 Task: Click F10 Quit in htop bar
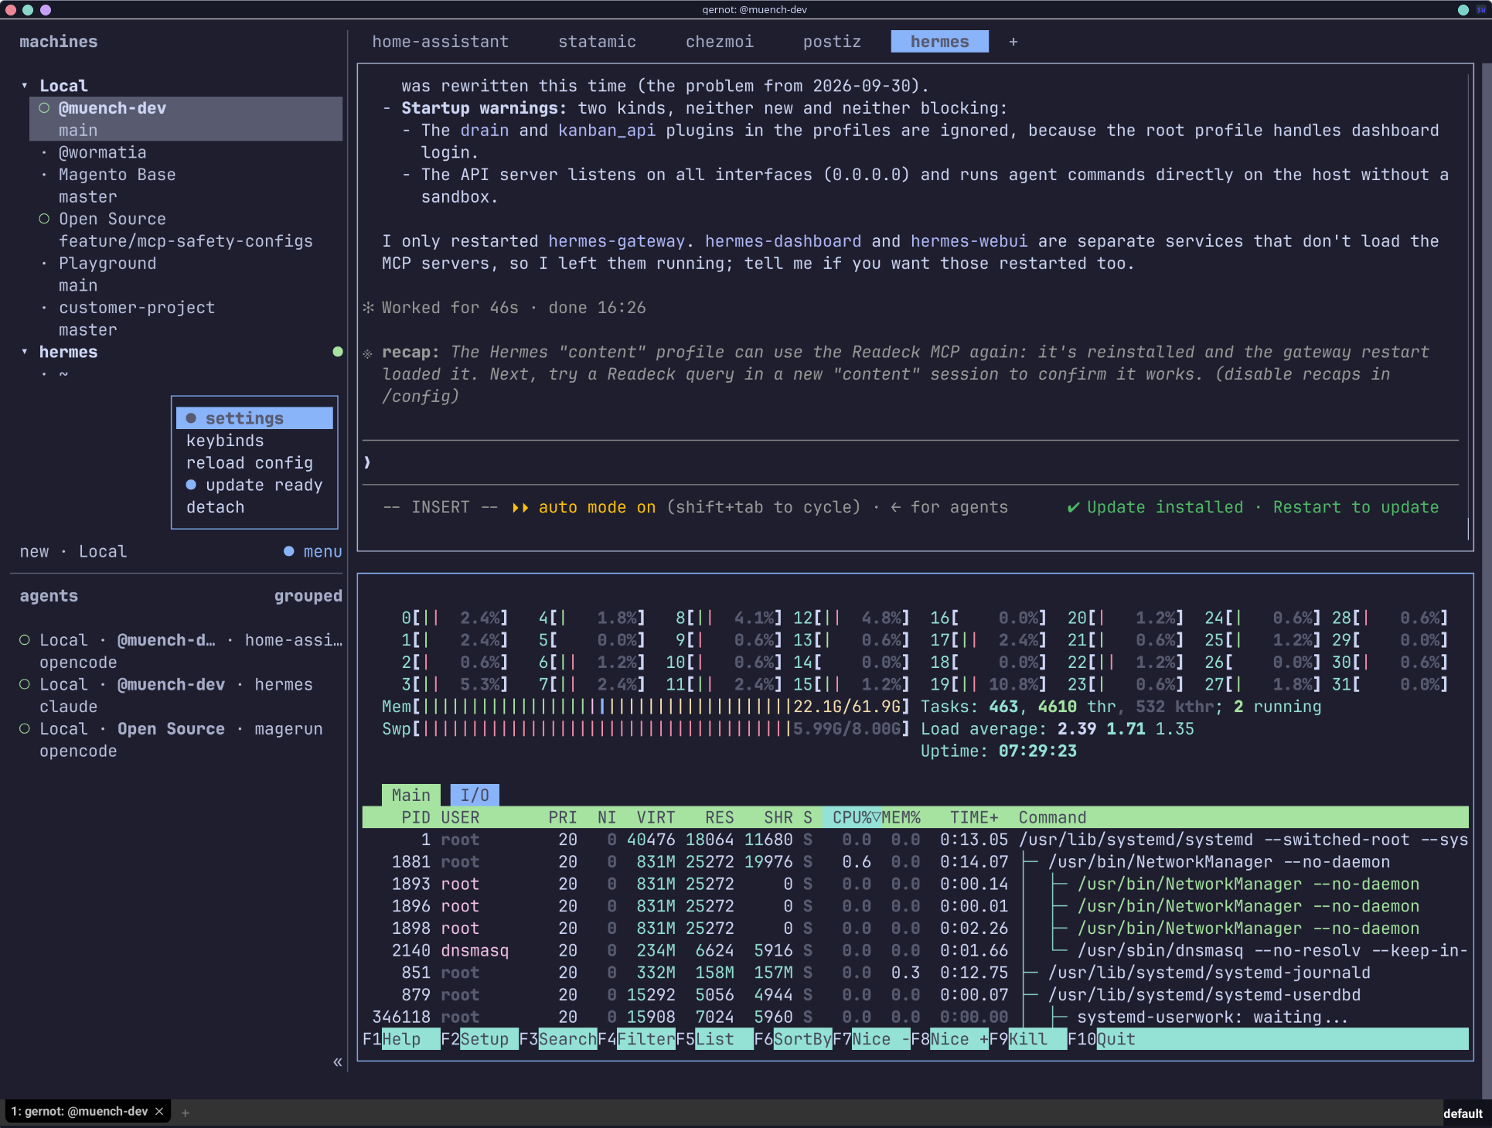coord(1102,1039)
